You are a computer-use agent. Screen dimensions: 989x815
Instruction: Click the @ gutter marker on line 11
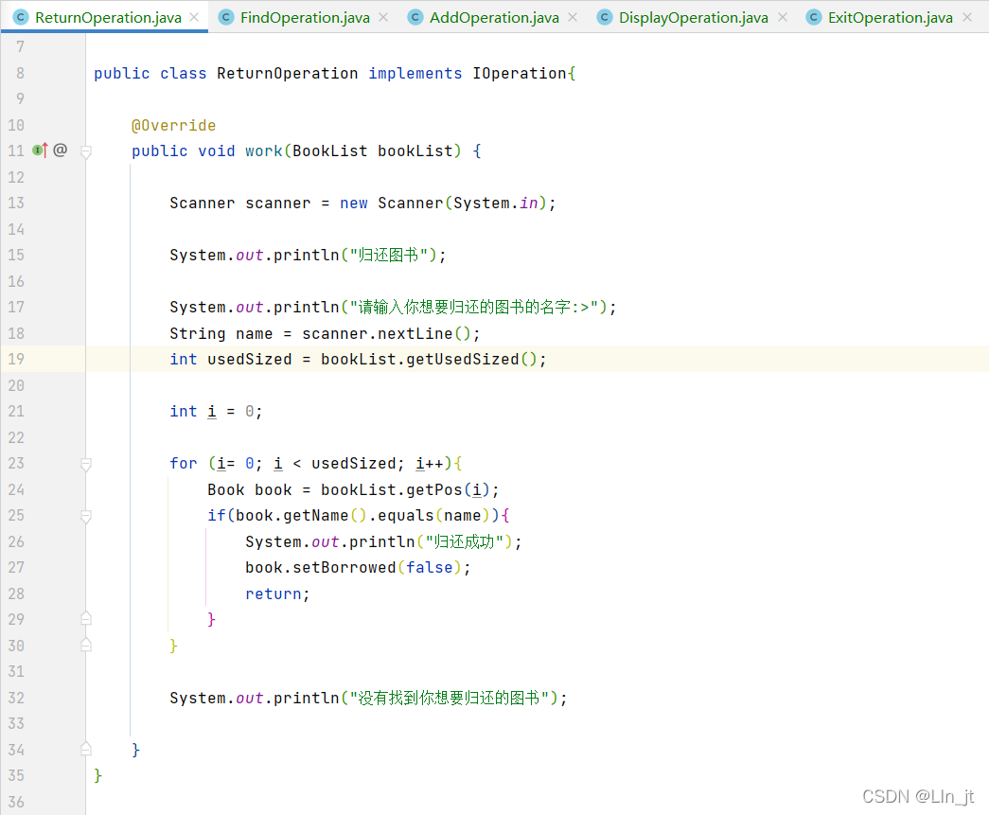coord(60,151)
